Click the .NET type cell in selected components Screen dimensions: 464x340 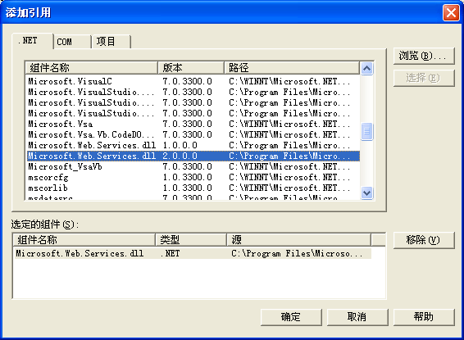pyautogui.click(x=171, y=253)
